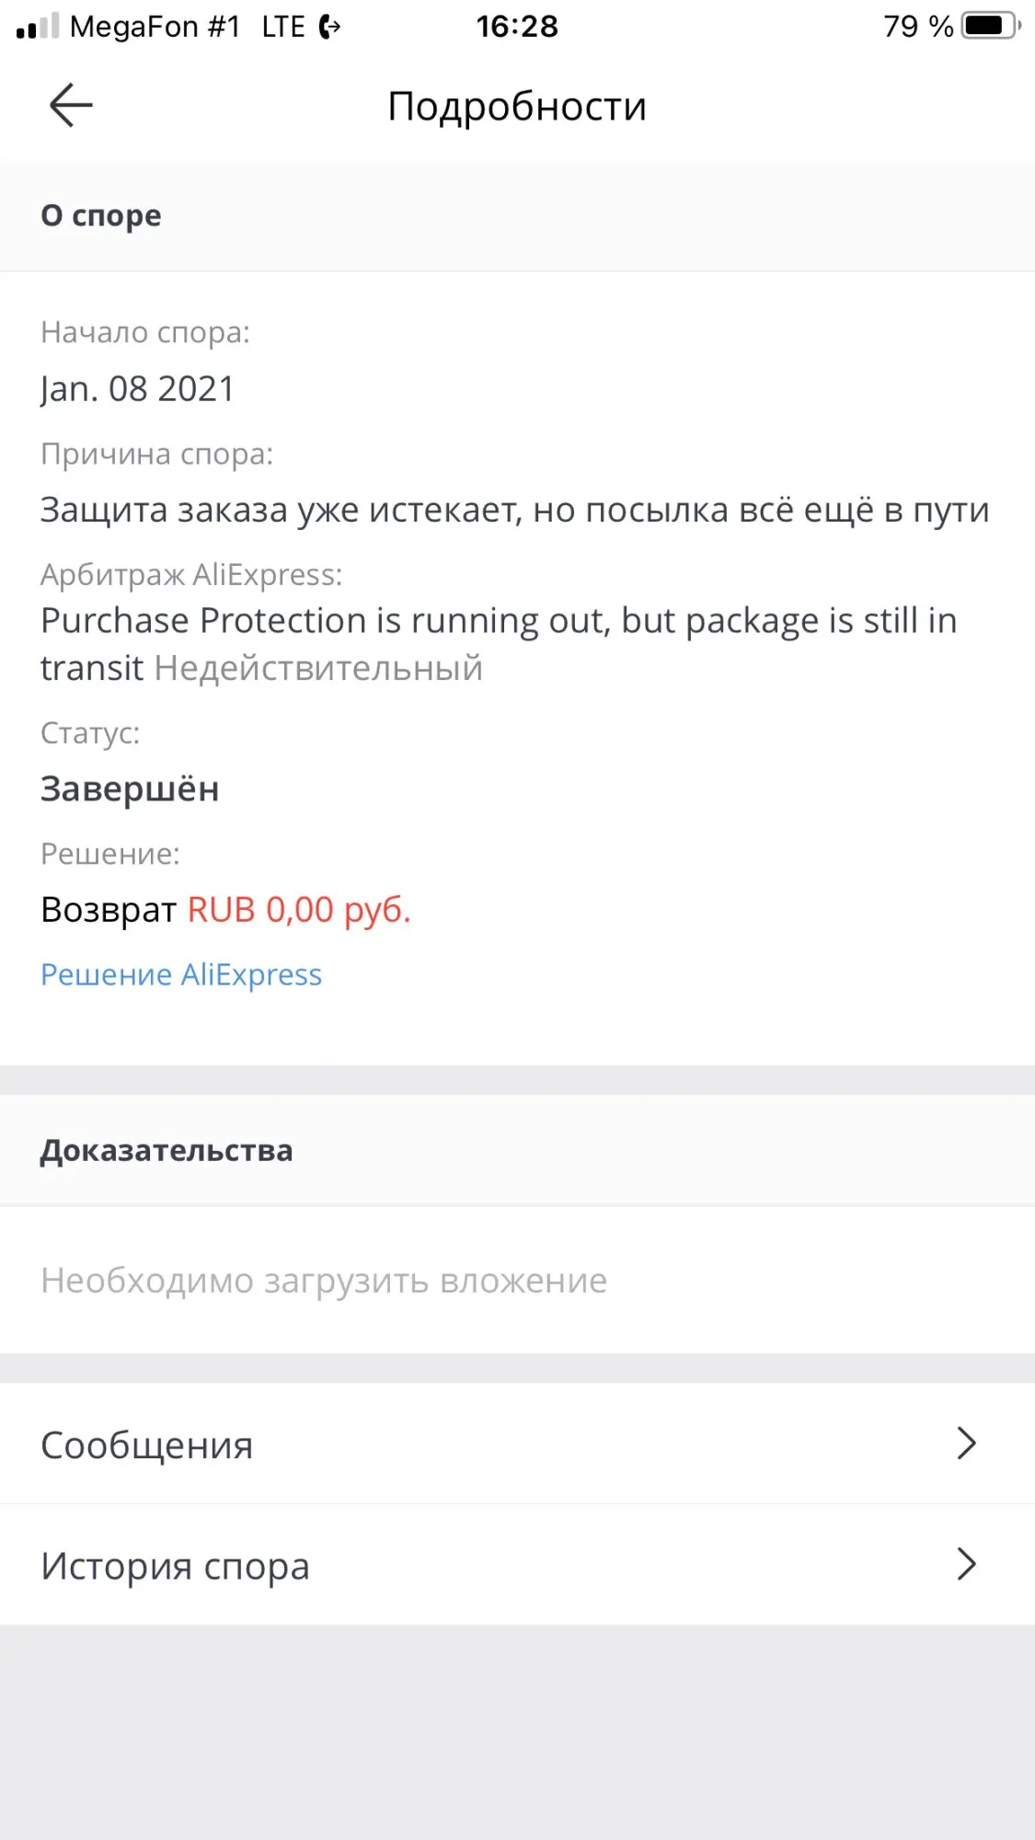This screenshot has height=1840, width=1035.
Task: Tap the Jan. 08 2021 dispute date
Action: pos(138,389)
